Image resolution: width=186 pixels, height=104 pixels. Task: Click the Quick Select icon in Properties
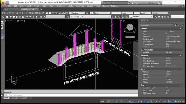pyautogui.click(x=183, y=25)
